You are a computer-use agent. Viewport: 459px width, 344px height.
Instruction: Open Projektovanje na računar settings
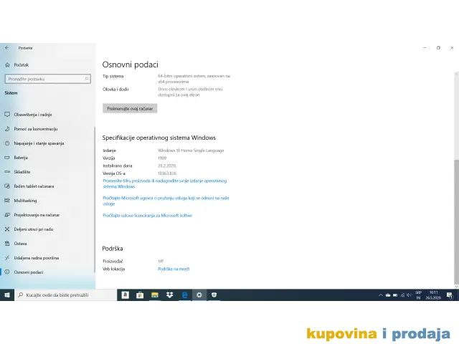coord(37,215)
